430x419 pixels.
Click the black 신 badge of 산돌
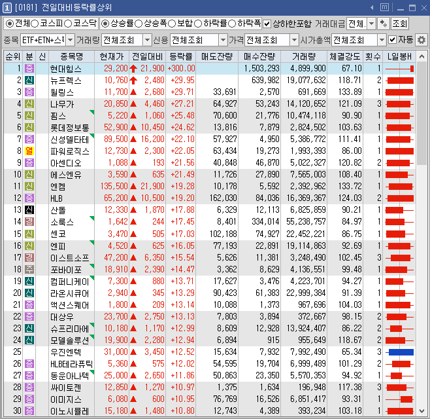[x=29, y=210]
